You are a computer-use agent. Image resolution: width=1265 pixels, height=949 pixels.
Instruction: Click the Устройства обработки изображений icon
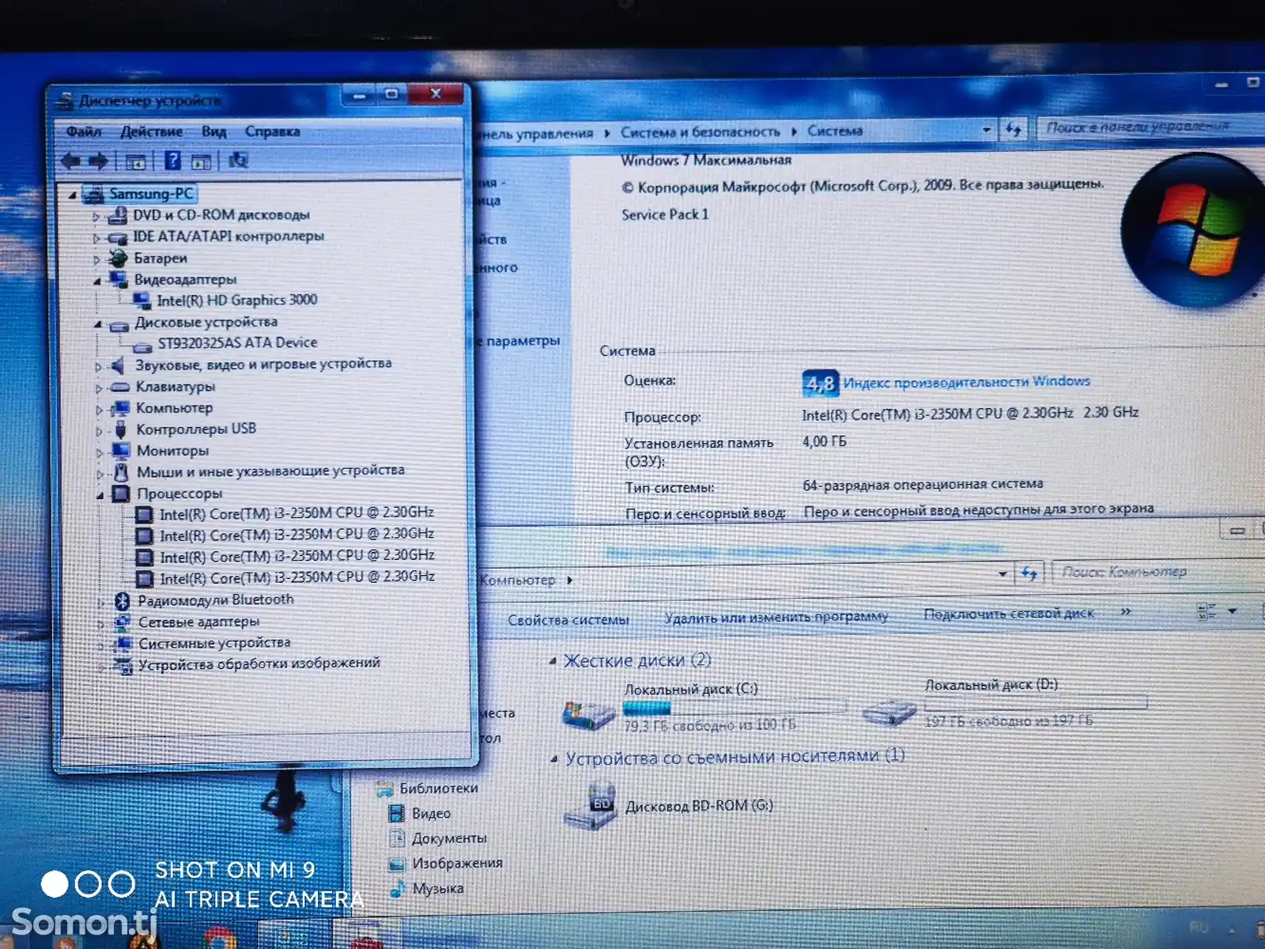(124, 666)
